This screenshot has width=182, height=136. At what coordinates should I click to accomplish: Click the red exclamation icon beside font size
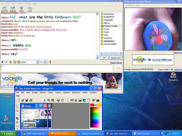(50, 62)
